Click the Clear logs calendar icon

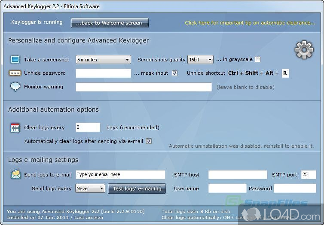pos(15,128)
